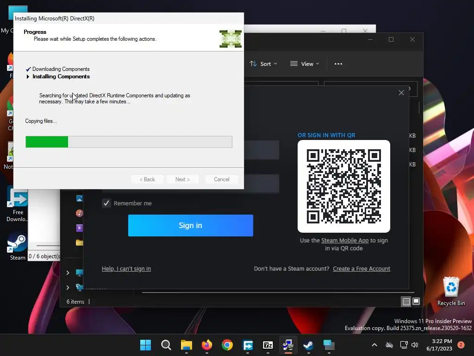Open File Explorer from the taskbar

pos(187,345)
